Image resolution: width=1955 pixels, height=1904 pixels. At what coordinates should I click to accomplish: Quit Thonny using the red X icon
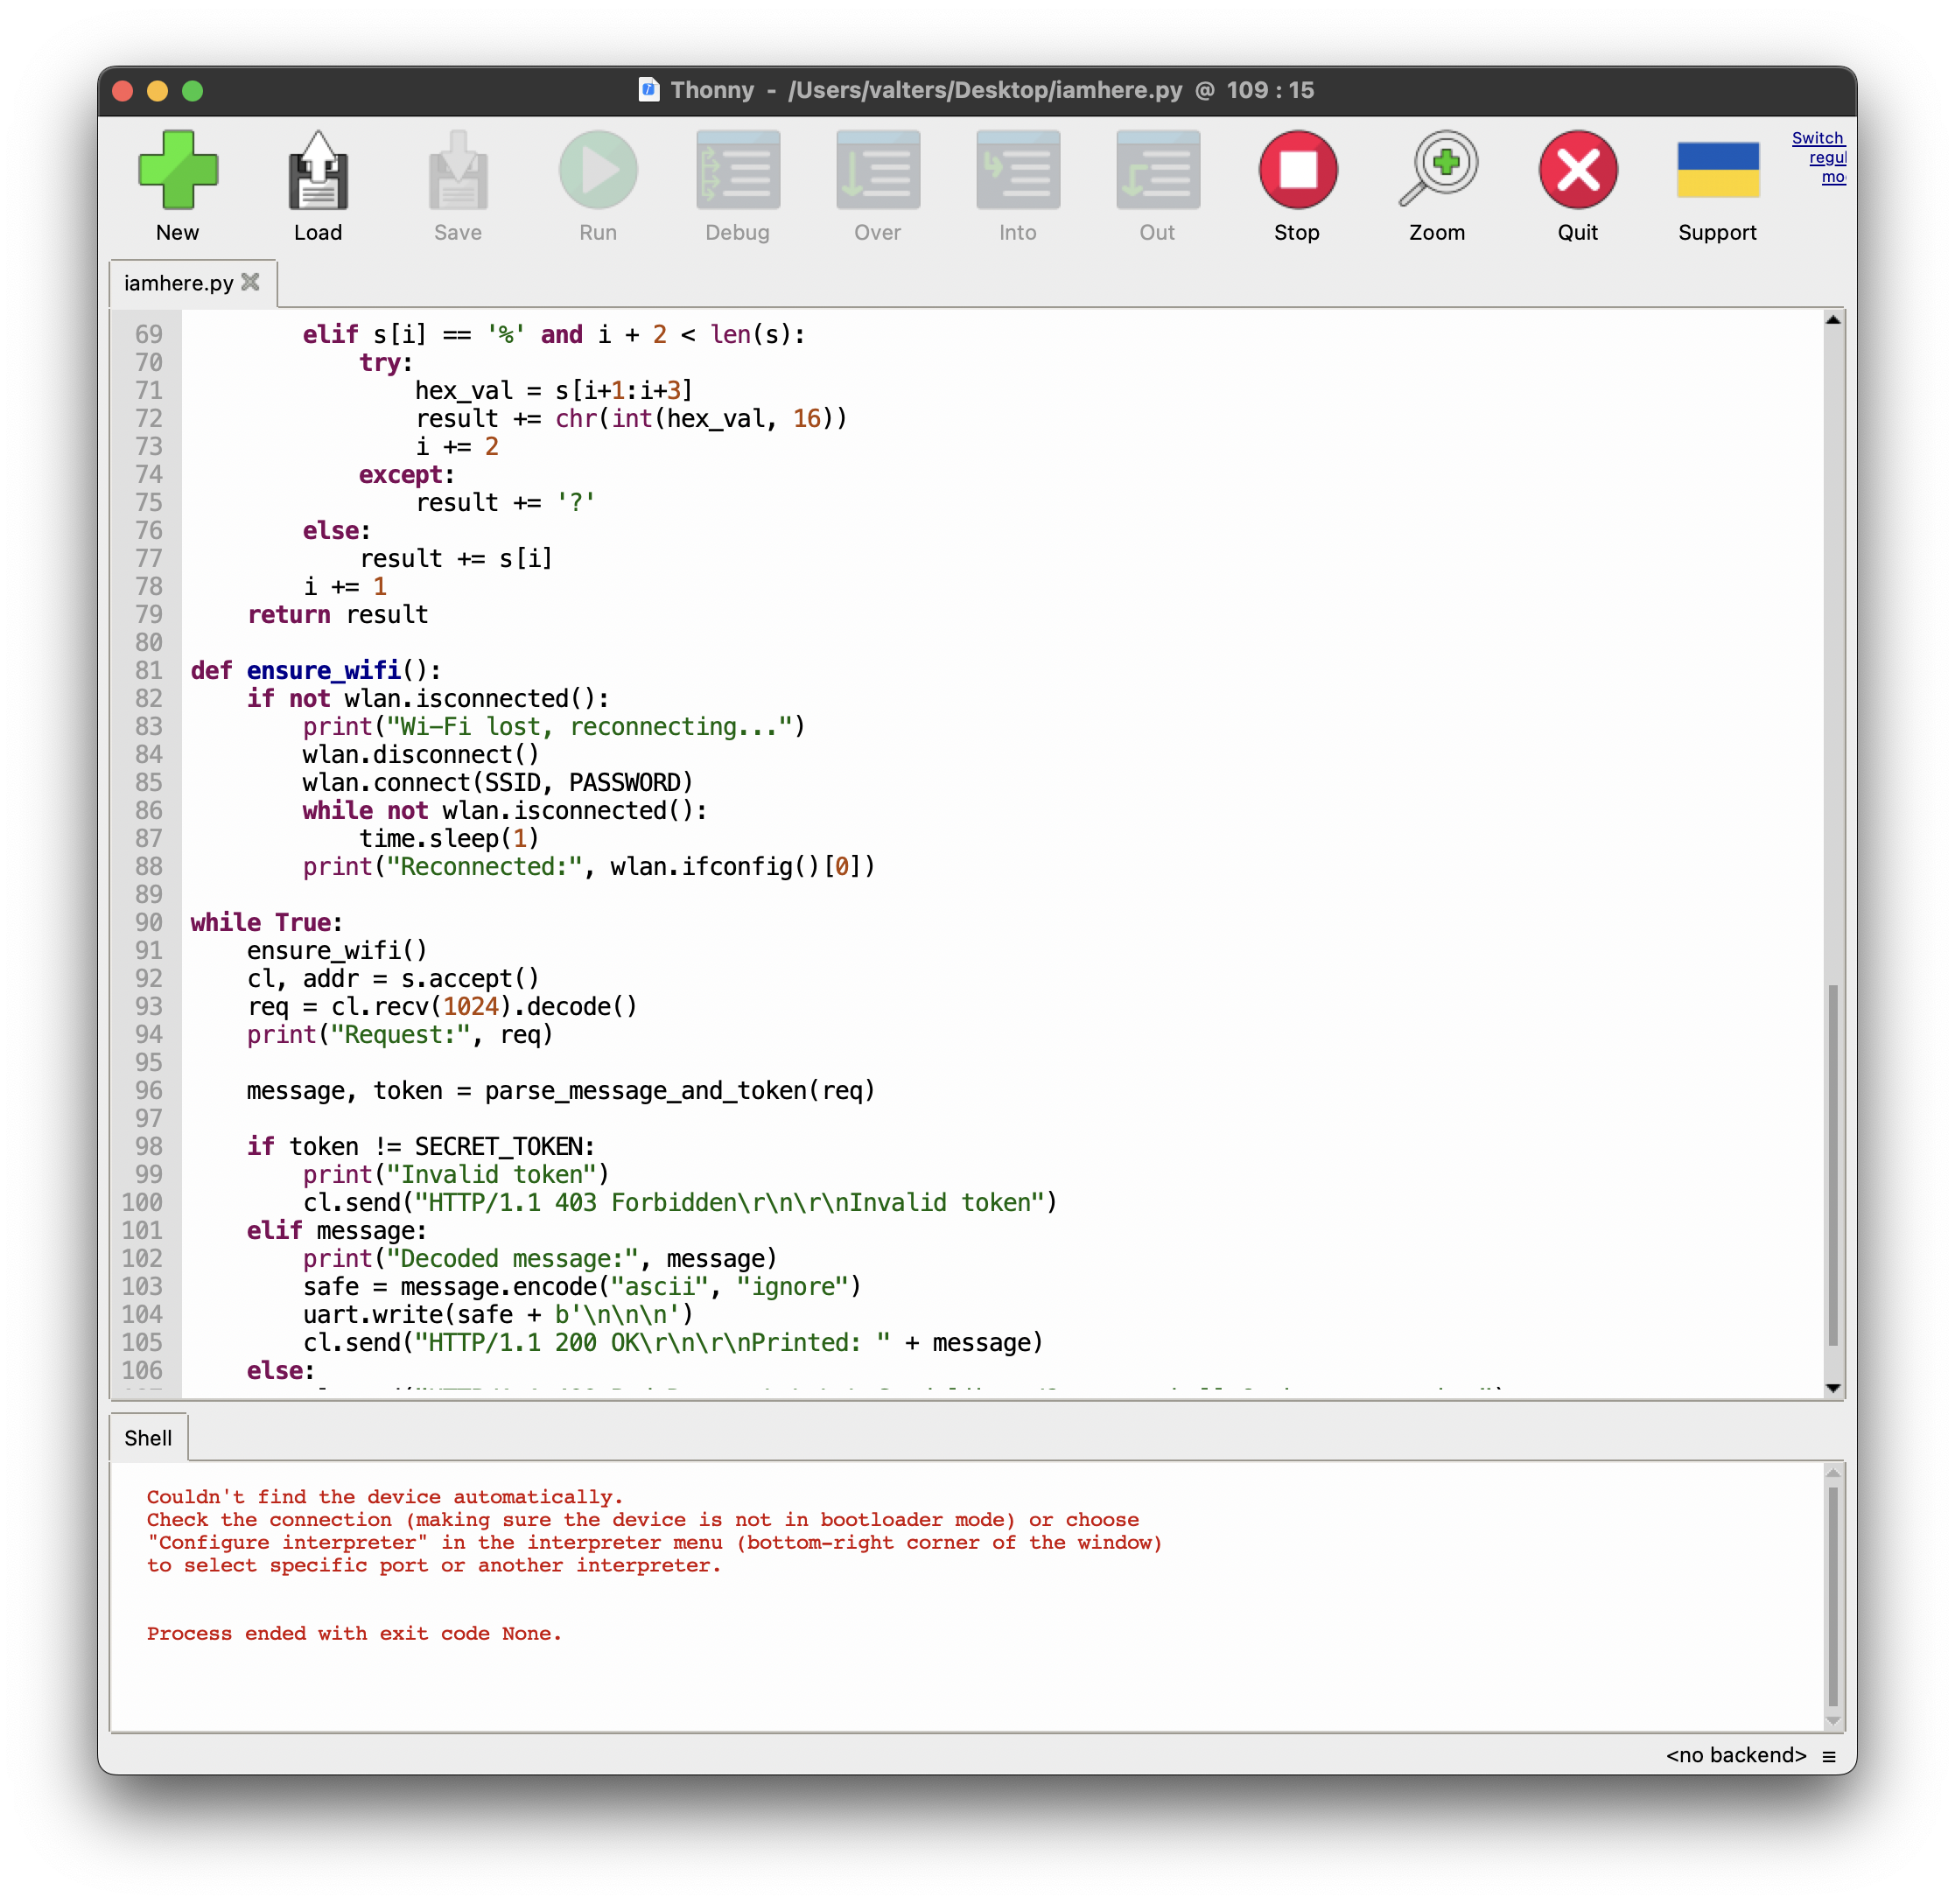coord(1577,171)
